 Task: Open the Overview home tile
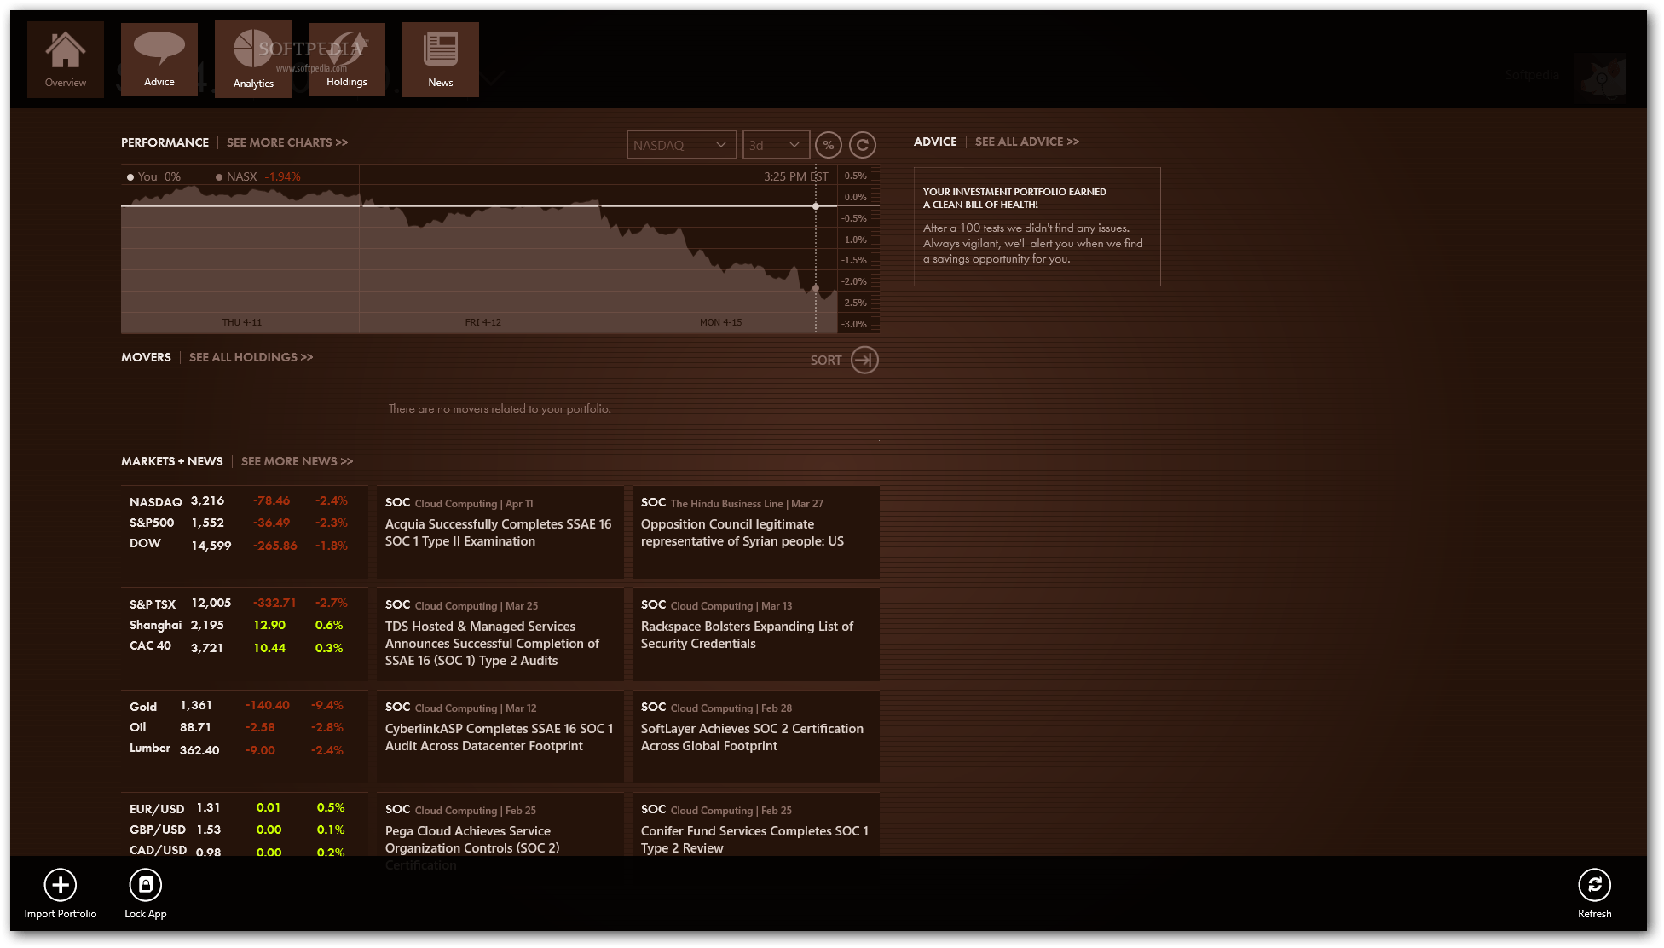[x=66, y=60]
